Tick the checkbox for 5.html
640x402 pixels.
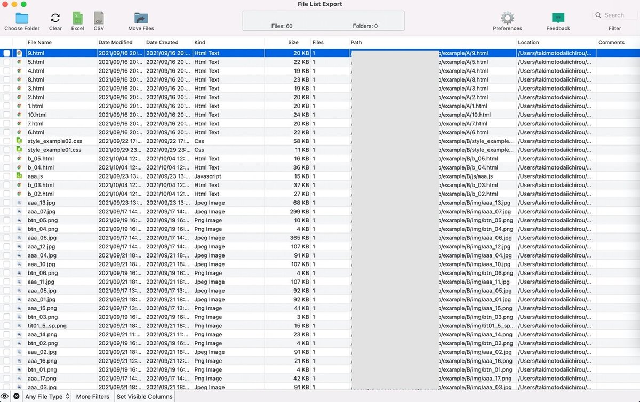pyautogui.click(x=6, y=62)
